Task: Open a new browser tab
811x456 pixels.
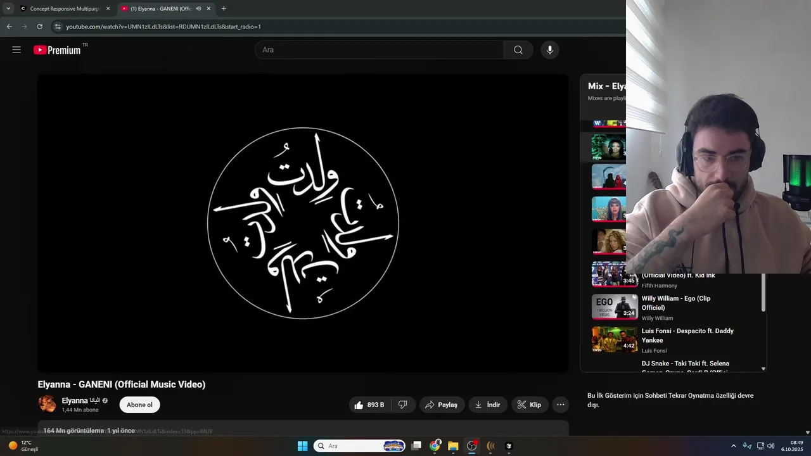Action: [224, 9]
